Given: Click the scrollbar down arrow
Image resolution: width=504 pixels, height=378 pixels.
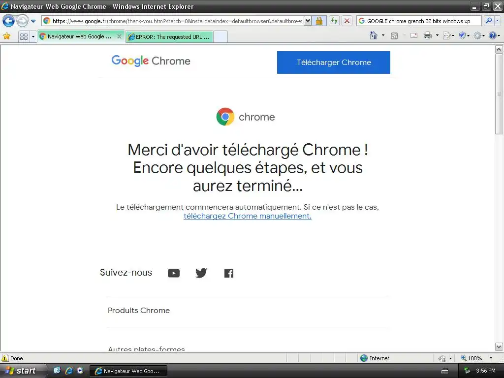Looking at the screenshot, I should [x=499, y=347].
